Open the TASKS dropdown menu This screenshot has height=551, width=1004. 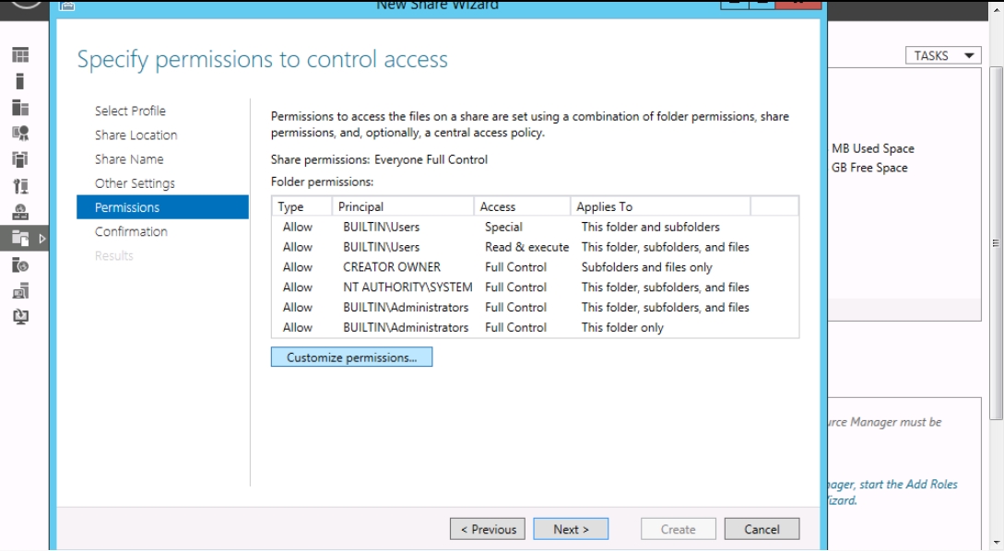[942, 56]
